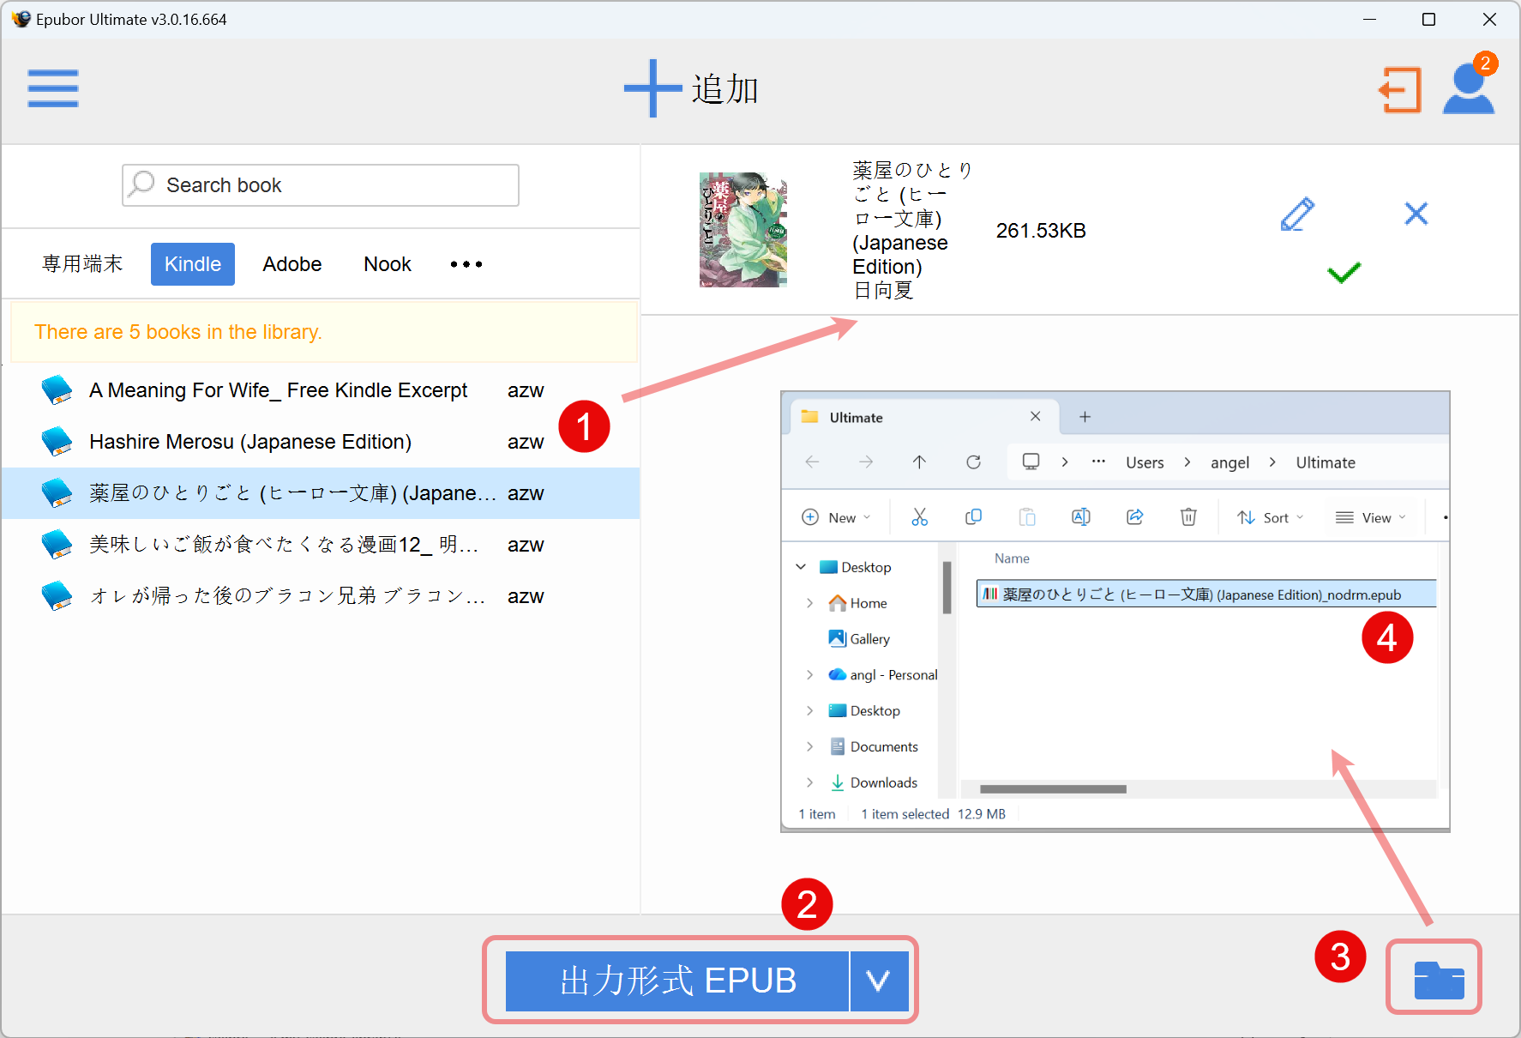Open the New dropdown in Explorer
This screenshot has width=1521, height=1038.
836,517
